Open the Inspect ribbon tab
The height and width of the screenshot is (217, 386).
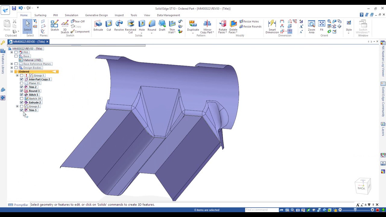pyautogui.click(x=119, y=15)
